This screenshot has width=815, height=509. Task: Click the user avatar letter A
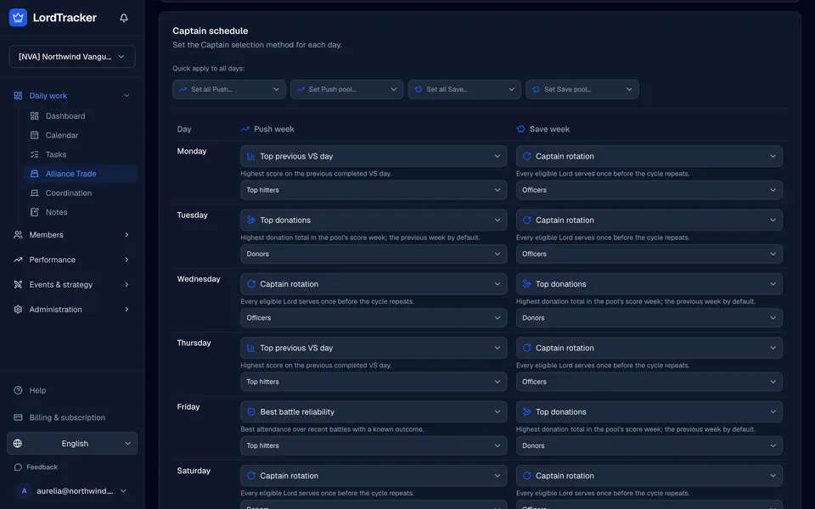[24, 491]
